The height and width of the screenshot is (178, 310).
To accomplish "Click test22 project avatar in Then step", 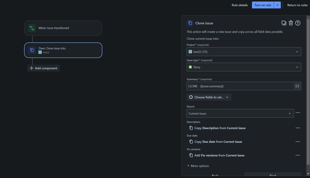I will tap(40, 52).
